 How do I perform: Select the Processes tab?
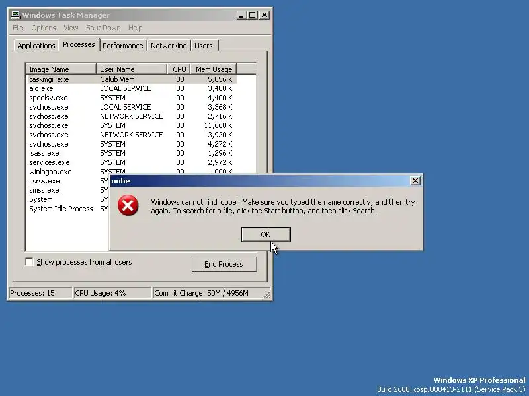(x=79, y=44)
